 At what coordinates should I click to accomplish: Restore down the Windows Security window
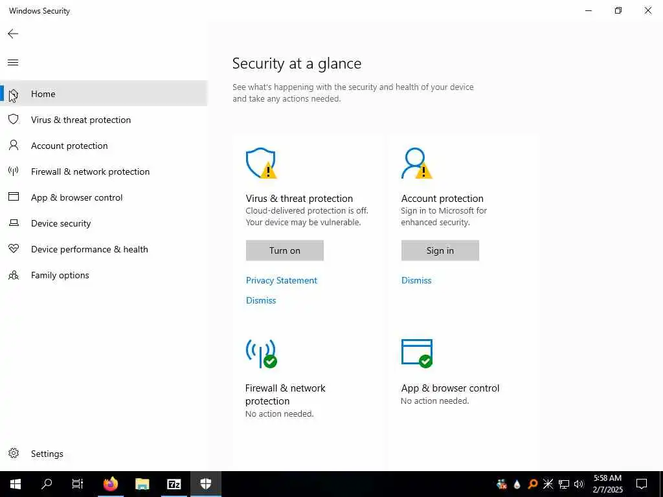(x=618, y=10)
